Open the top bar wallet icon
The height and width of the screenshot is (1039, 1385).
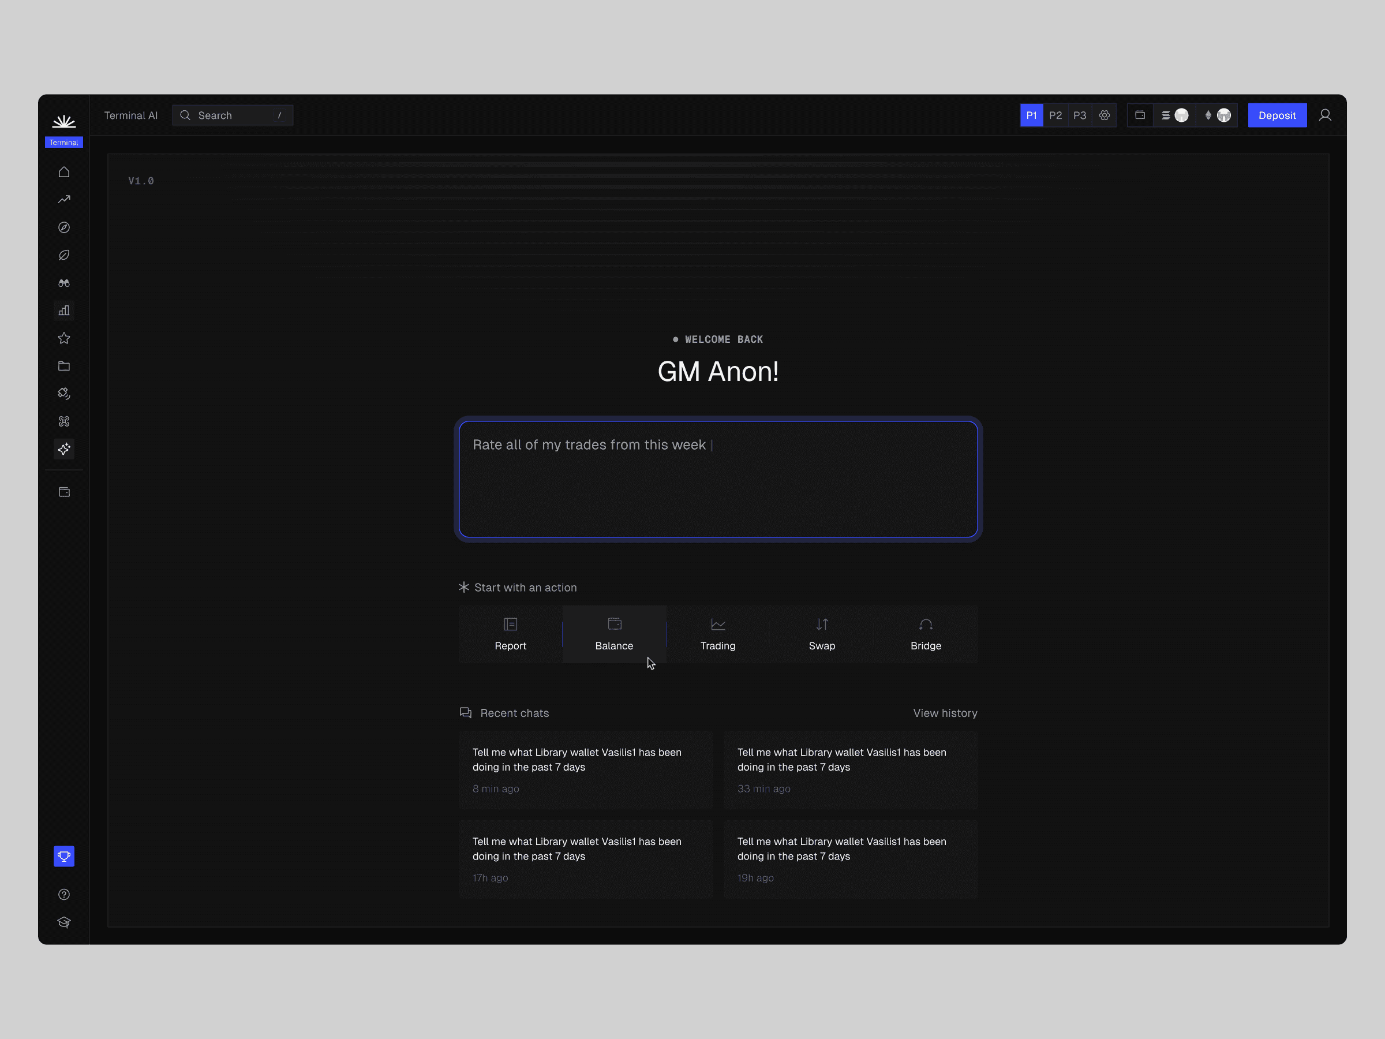[x=1140, y=115]
